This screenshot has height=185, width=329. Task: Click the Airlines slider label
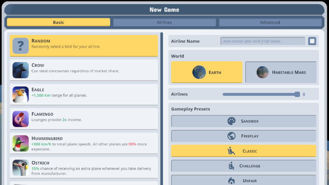179,94
